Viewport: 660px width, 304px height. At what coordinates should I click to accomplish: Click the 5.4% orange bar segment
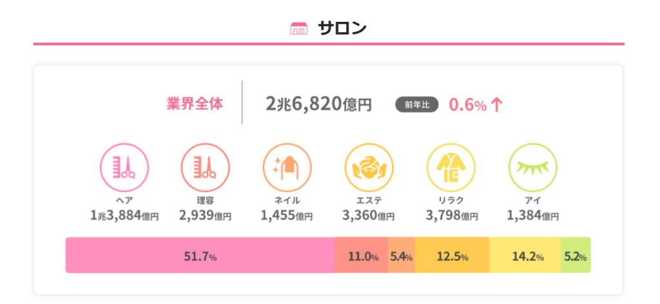(401, 256)
